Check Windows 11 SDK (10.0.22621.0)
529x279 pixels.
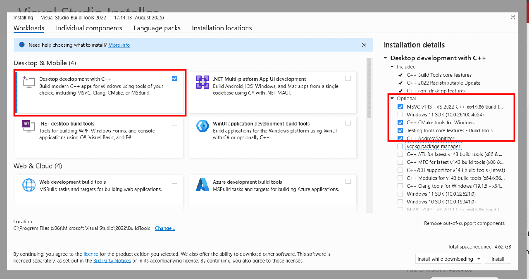coord(400,194)
